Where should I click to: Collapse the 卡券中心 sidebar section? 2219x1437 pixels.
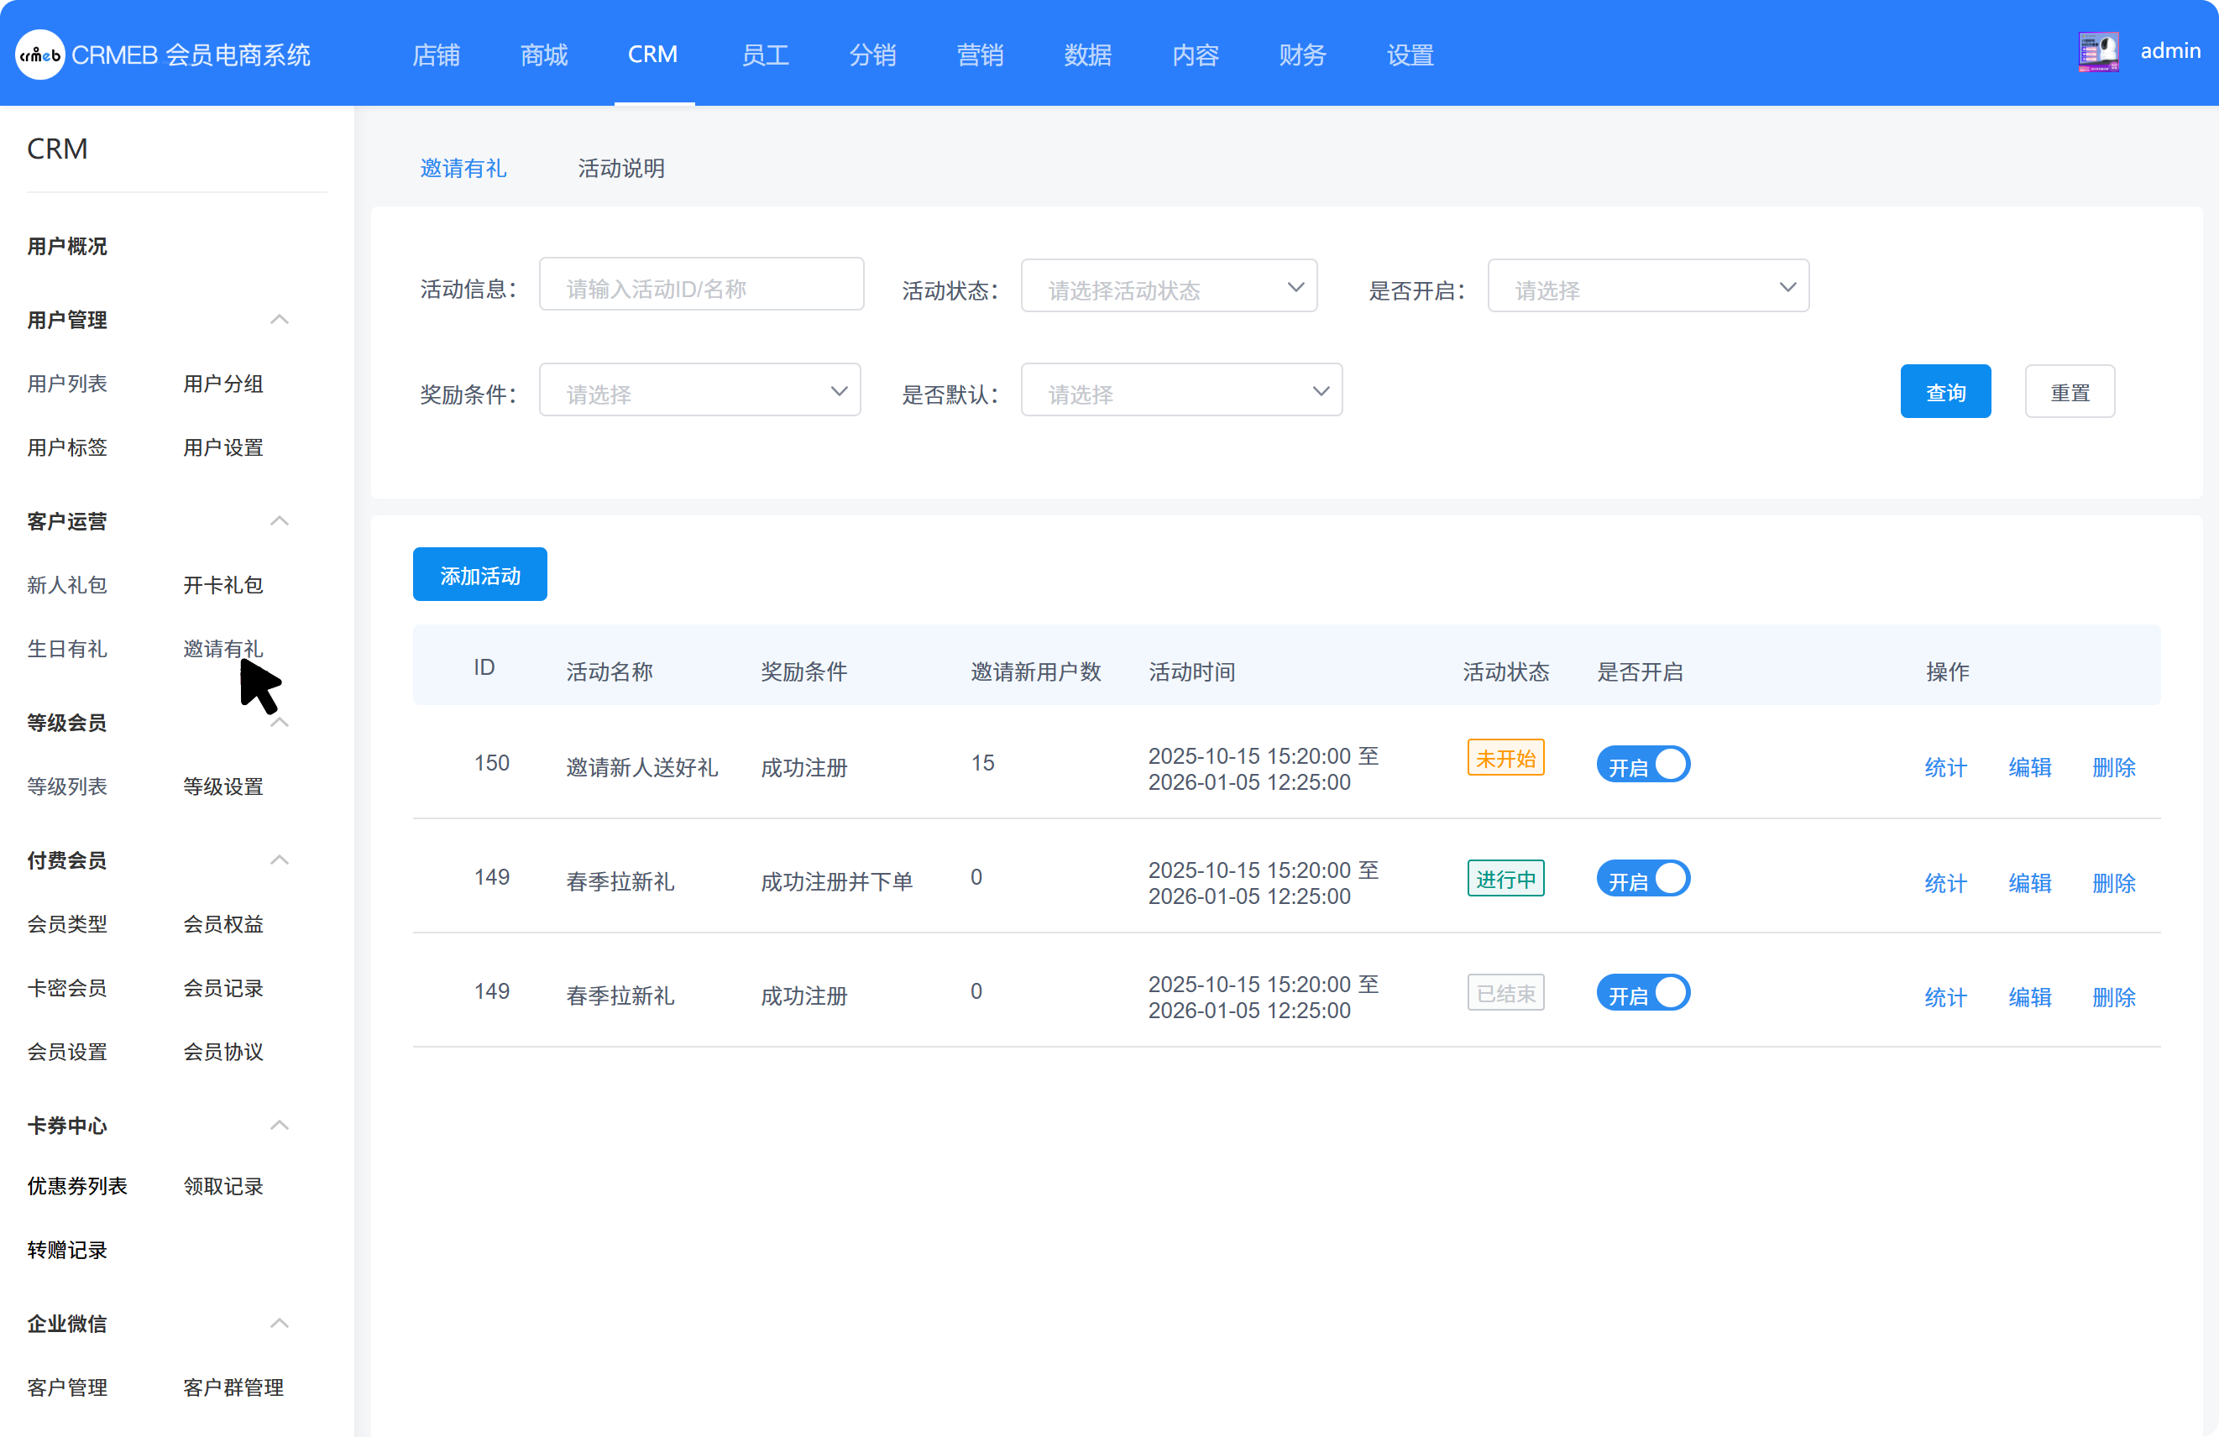(x=279, y=1126)
